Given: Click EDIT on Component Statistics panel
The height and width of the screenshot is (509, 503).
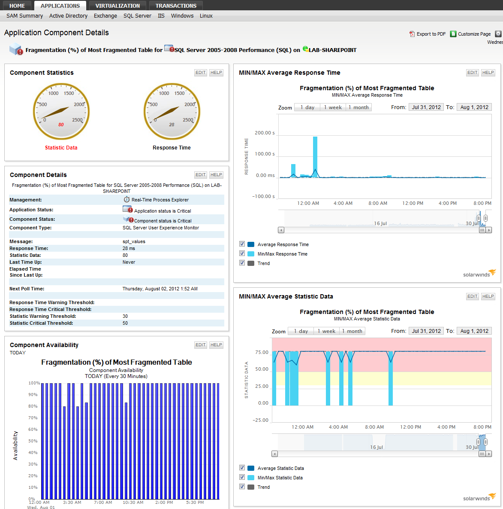Looking at the screenshot, I should point(201,73).
